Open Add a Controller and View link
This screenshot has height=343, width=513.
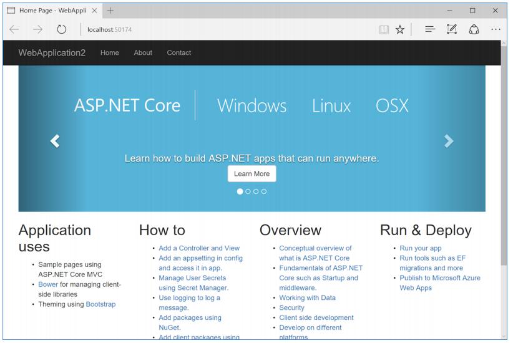tap(199, 248)
